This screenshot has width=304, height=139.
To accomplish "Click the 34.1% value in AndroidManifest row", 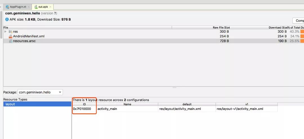I will coord(295,36).
